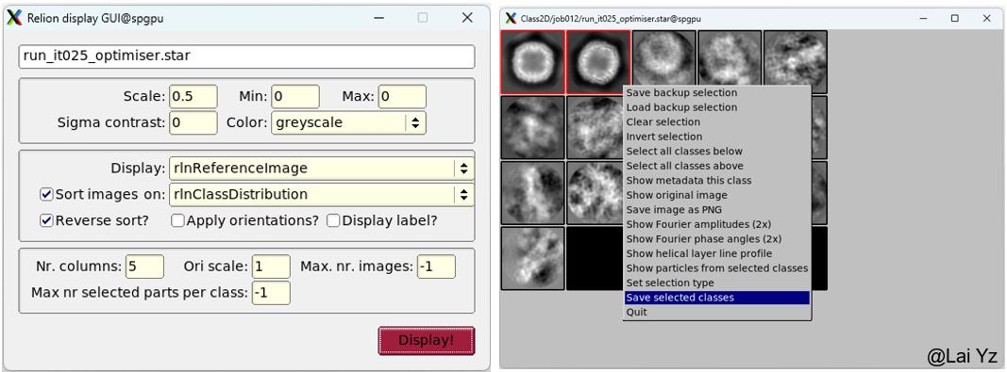The width and height of the screenshot is (1007, 372).
Task: Click the X icon of Relion display GUI window
Action: coord(14,18)
